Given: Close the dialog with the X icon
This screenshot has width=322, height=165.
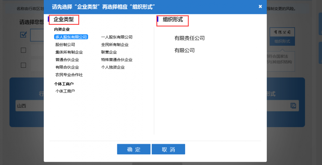Looking at the screenshot, I should (260, 6).
